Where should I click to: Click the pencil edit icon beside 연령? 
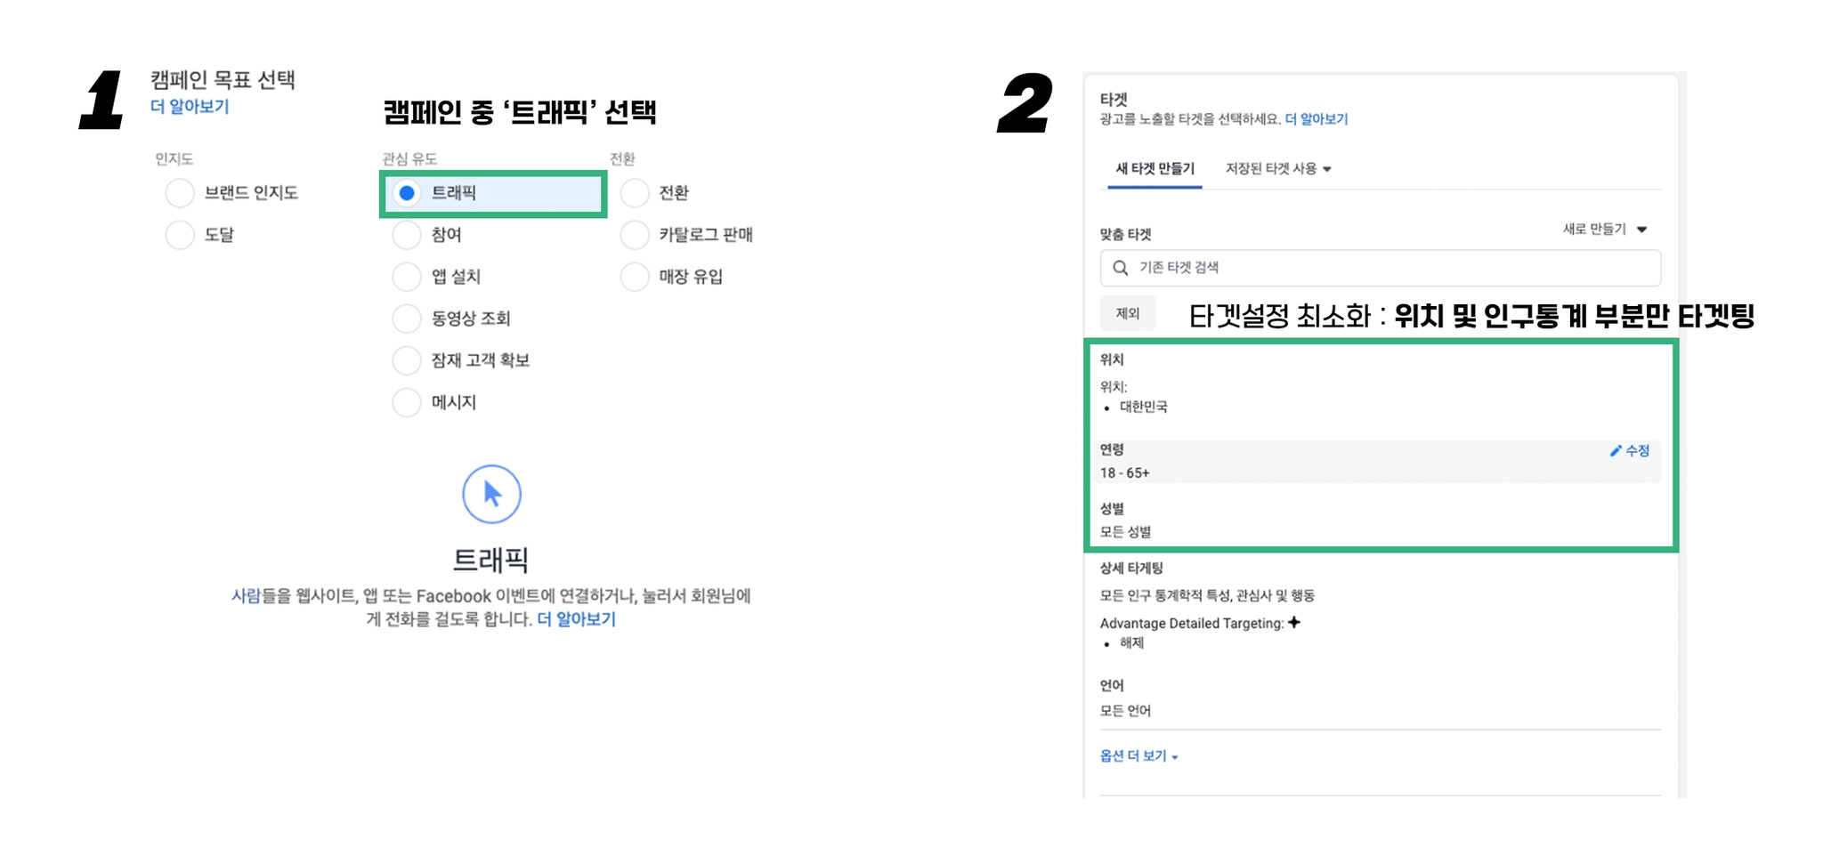coord(1616,451)
